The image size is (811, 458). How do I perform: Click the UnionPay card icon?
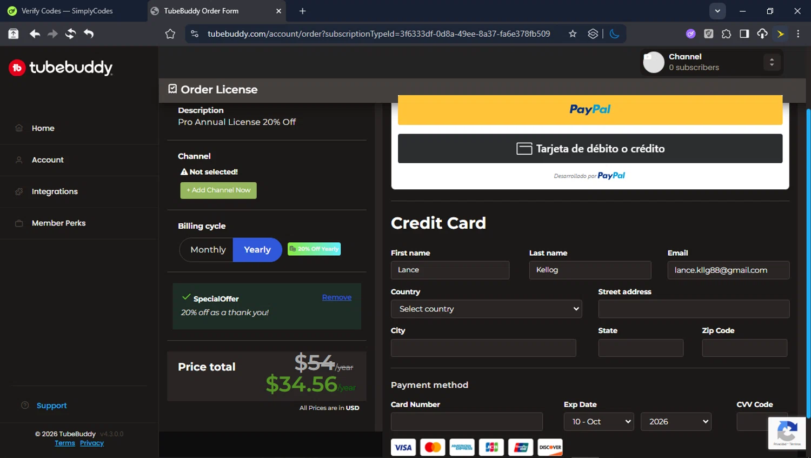[x=521, y=447]
